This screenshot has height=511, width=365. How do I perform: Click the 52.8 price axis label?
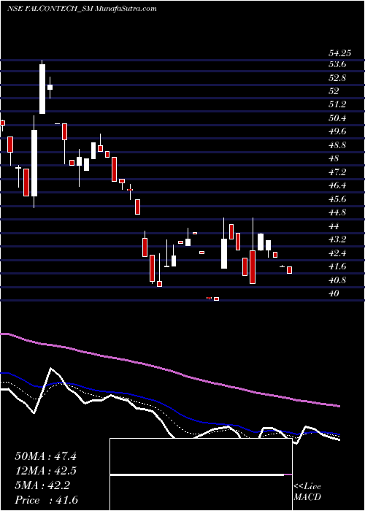(337, 78)
